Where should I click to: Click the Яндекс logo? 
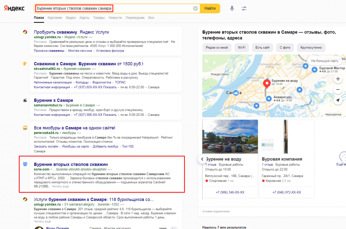14,8
